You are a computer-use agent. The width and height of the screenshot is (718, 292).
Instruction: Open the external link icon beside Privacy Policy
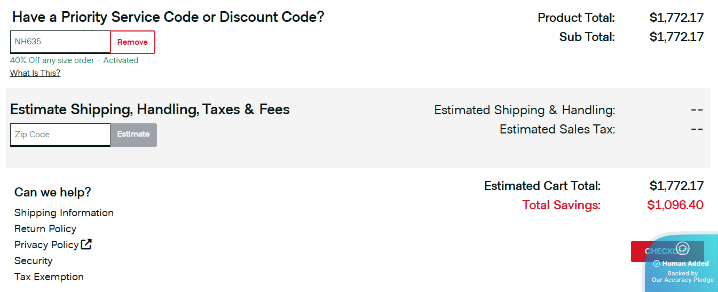coord(86,244)
